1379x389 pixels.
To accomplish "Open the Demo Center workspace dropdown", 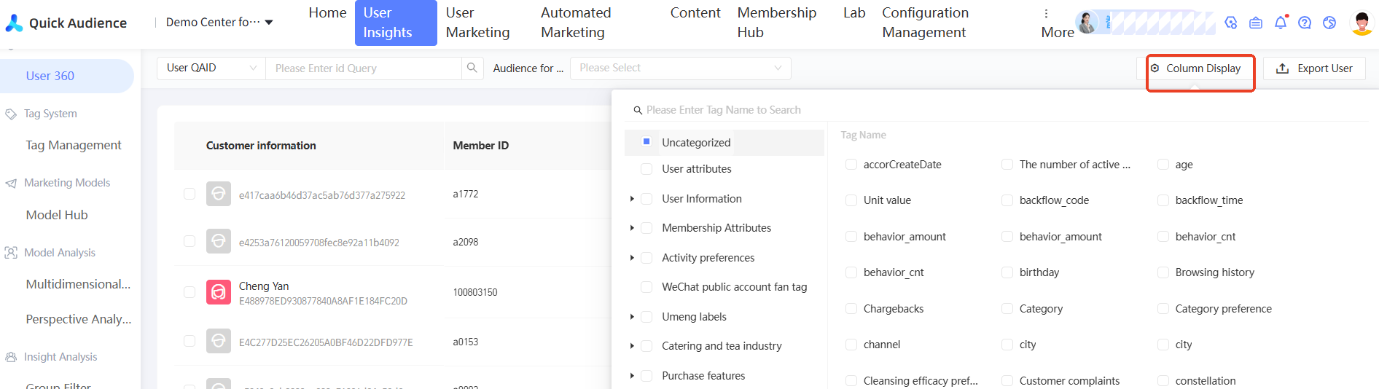I will point(219,23).
